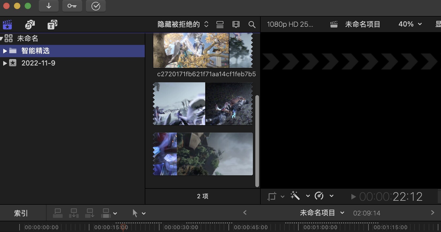Open the 隐藏被拒绝的 clip filter dropdown

[x=183, y=24]
